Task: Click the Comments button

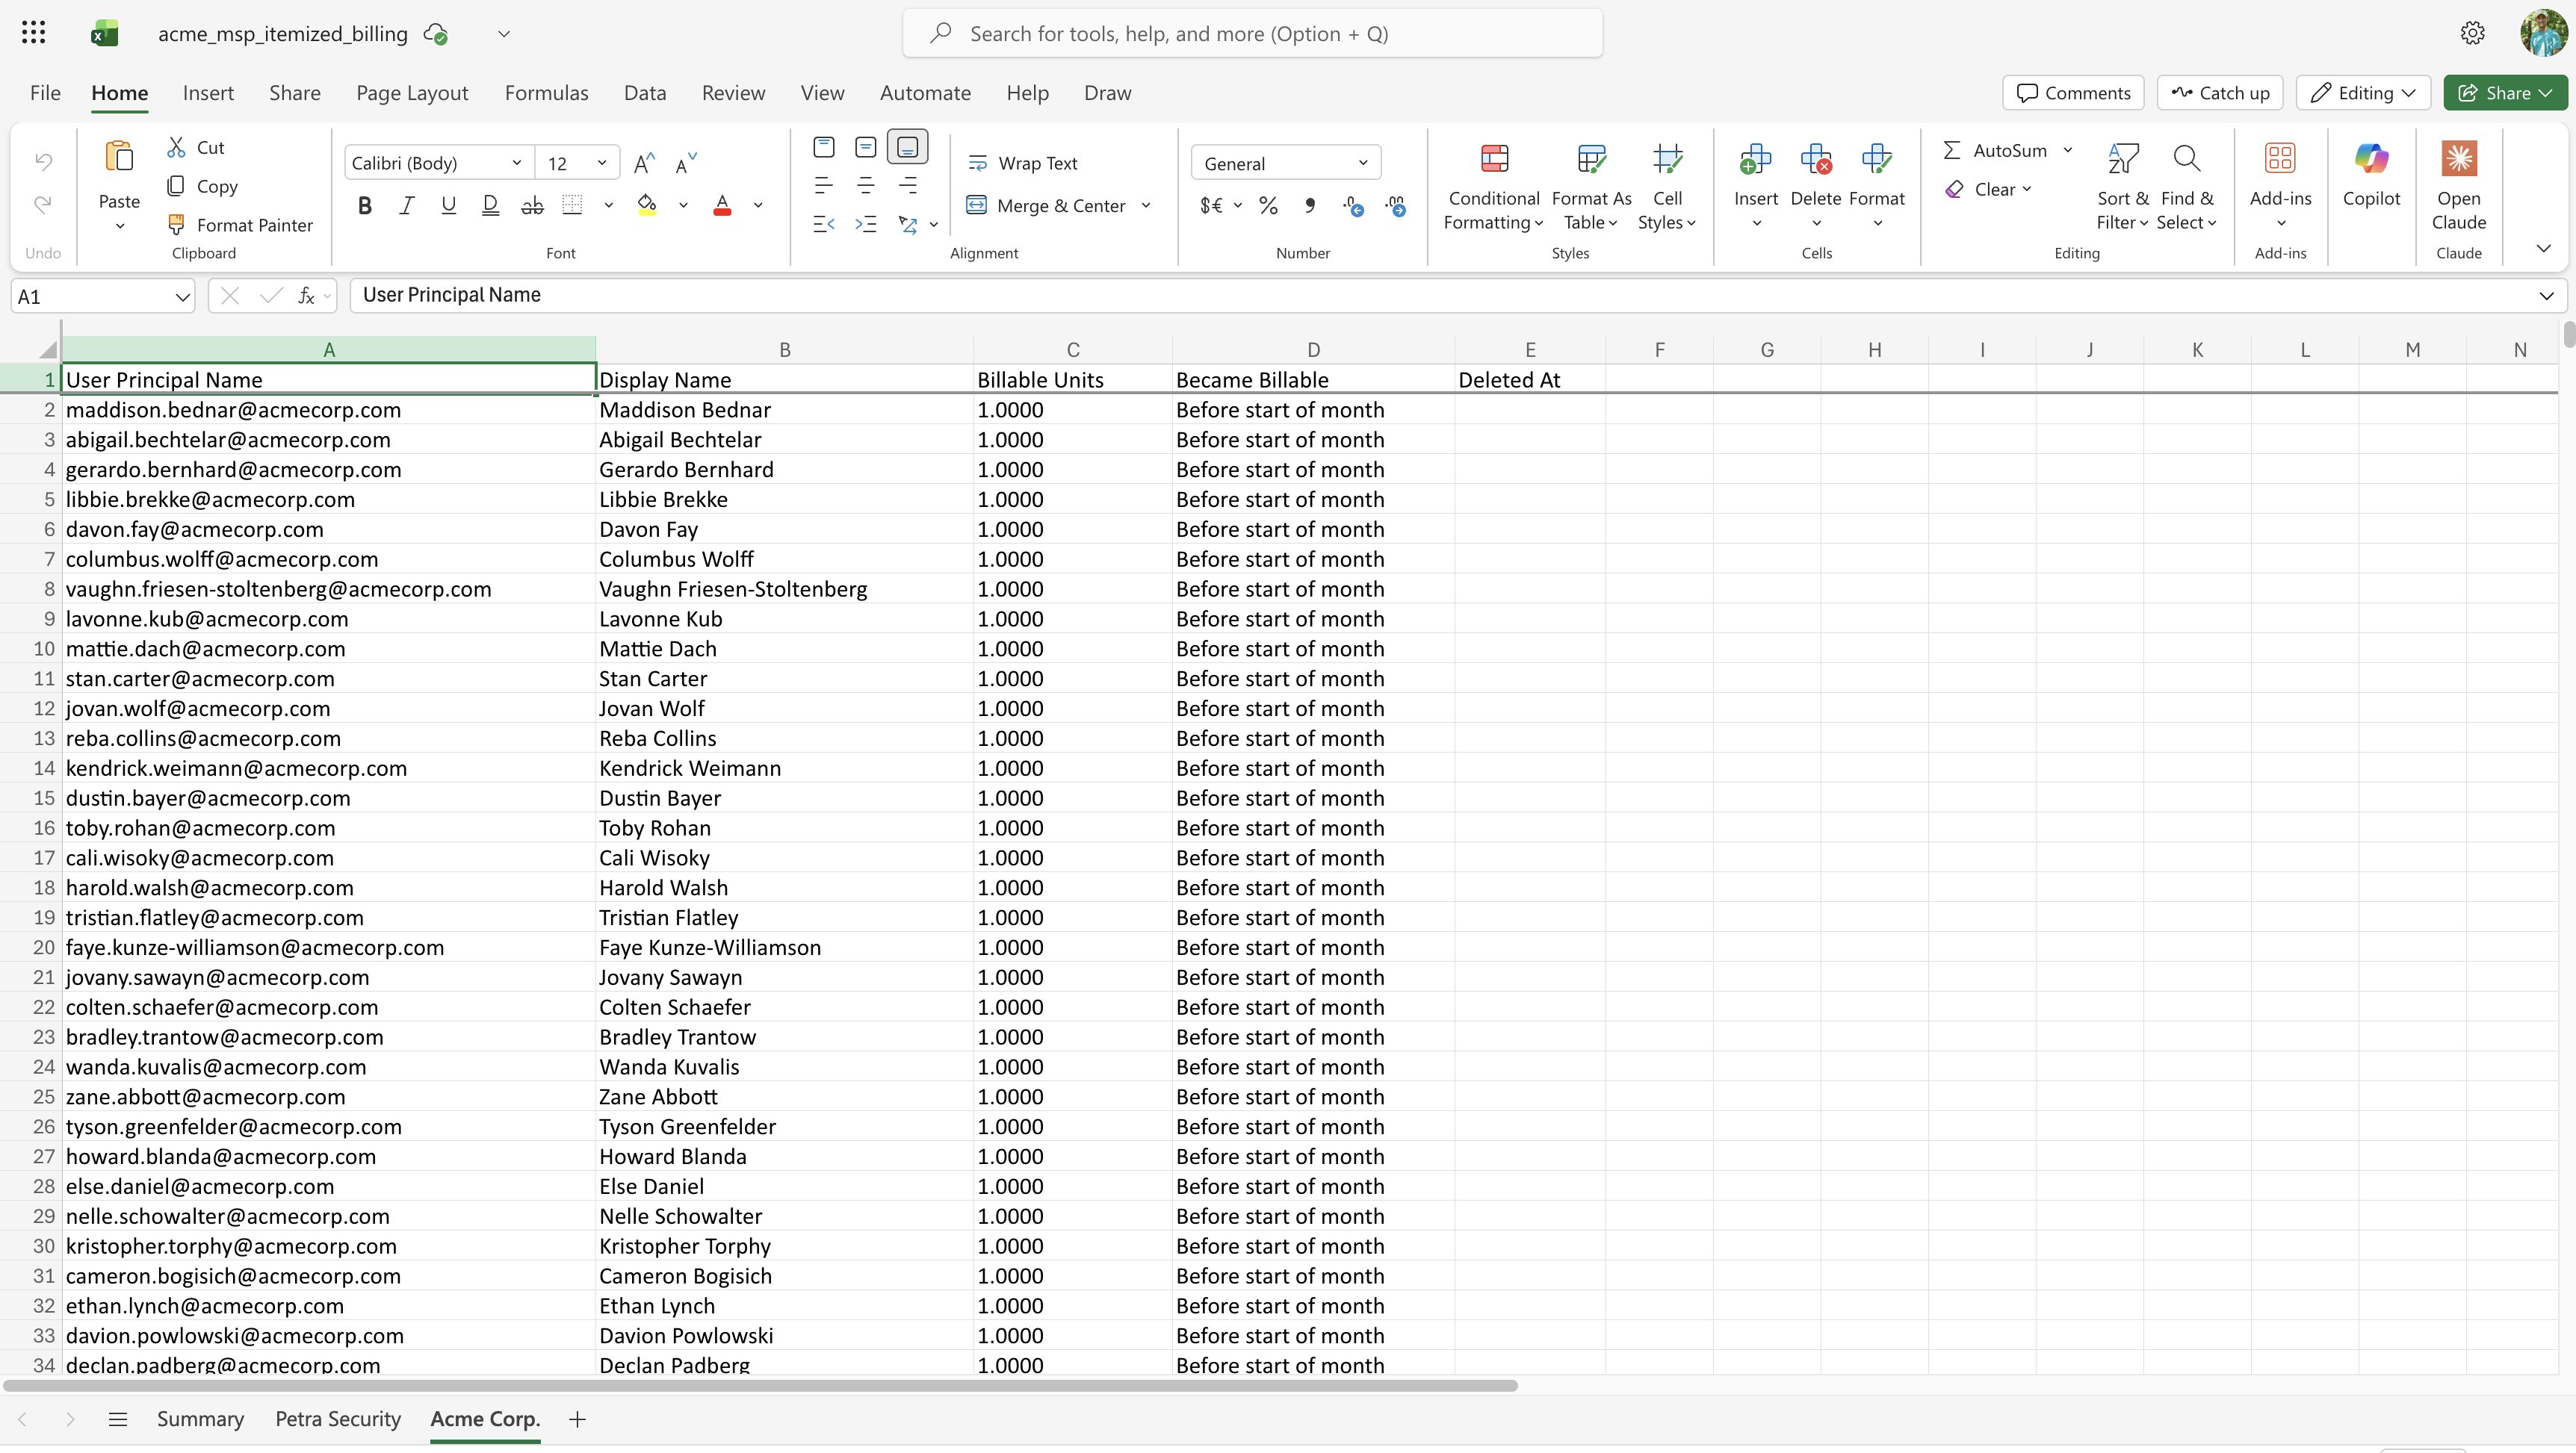Action: (x=2072, y=92)
